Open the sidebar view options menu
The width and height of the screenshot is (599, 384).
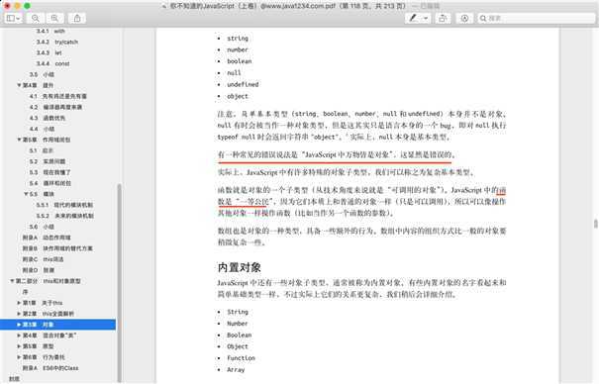(x=13, y=18)
